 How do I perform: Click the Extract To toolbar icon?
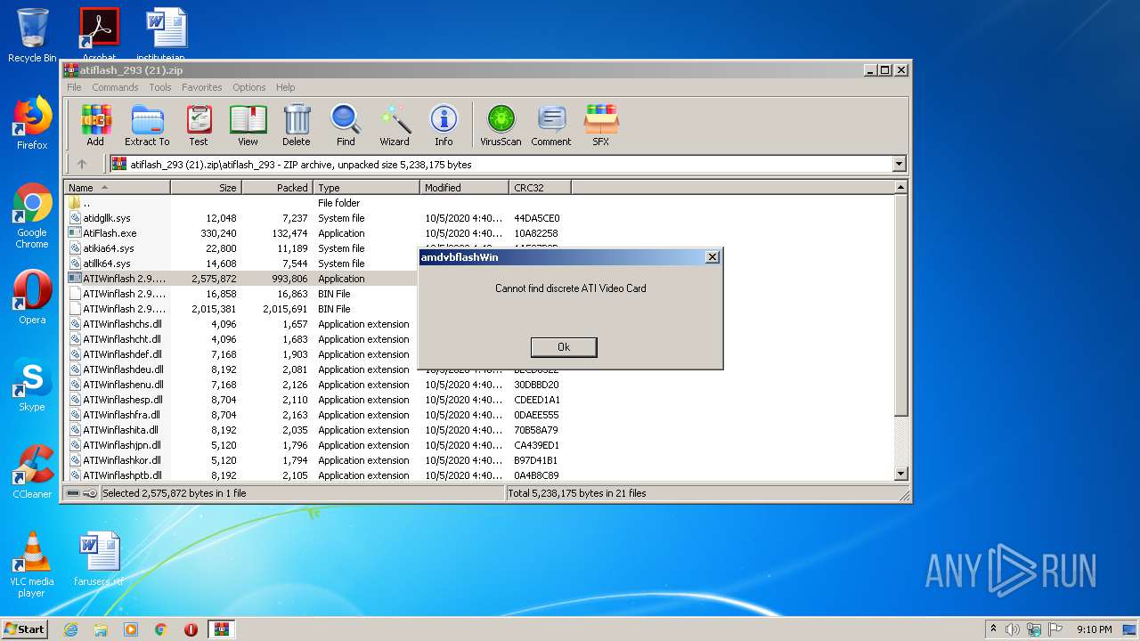(x=147, y=126)
